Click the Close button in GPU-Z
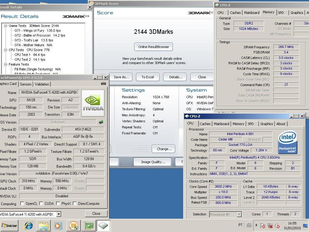The image size is (309, 232). coord(96,214)
